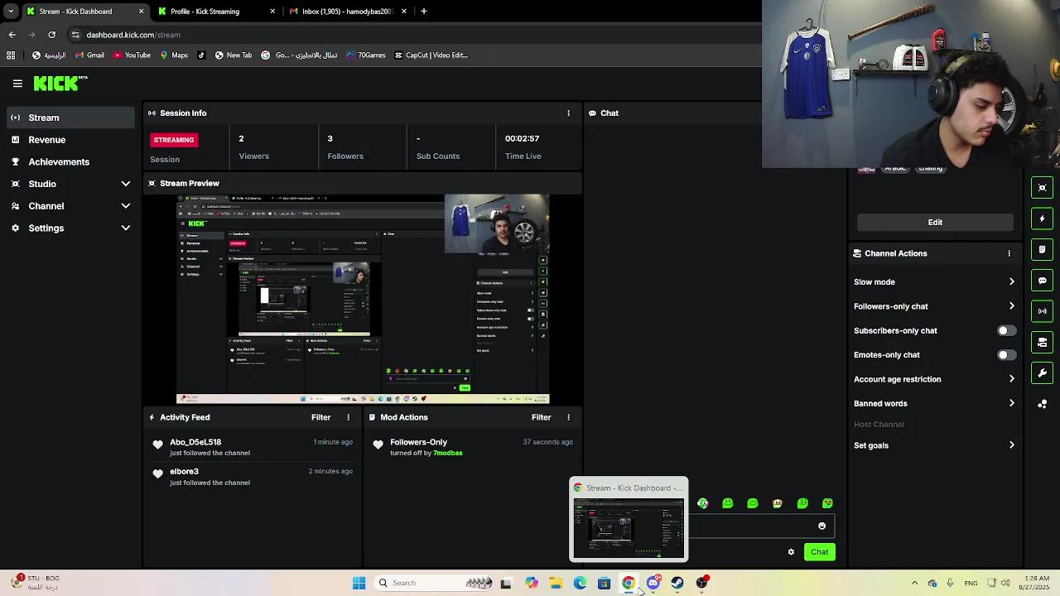The width and height of the screenshot is (1060, 596).
Task: Open Activity Feed three-dot menu
Action: (348, 417)
